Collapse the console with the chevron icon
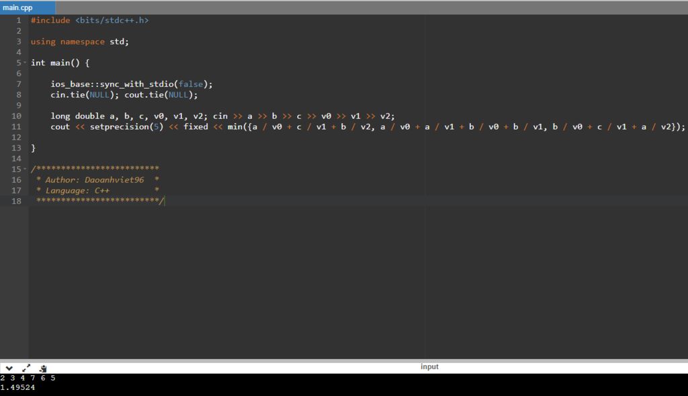Screen dimensions: 688x396 pos(9,368)
